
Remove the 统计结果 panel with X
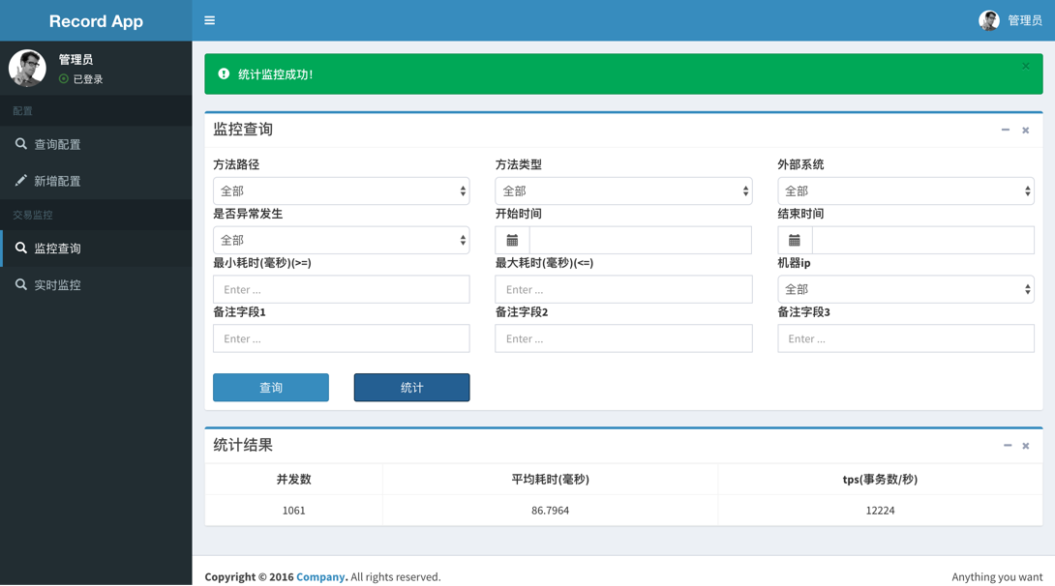1025,446
